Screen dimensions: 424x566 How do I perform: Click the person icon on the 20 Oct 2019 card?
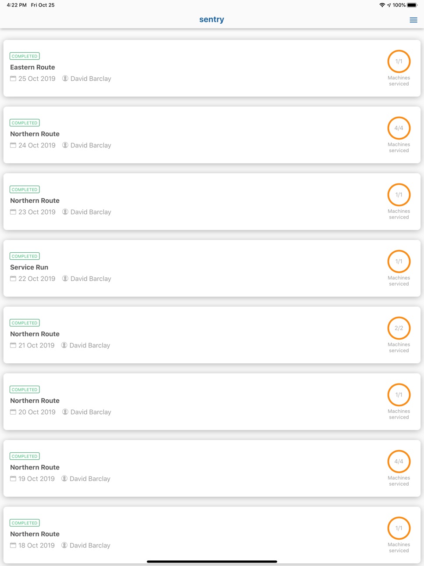pyautogui.click(x=65, y=412)
